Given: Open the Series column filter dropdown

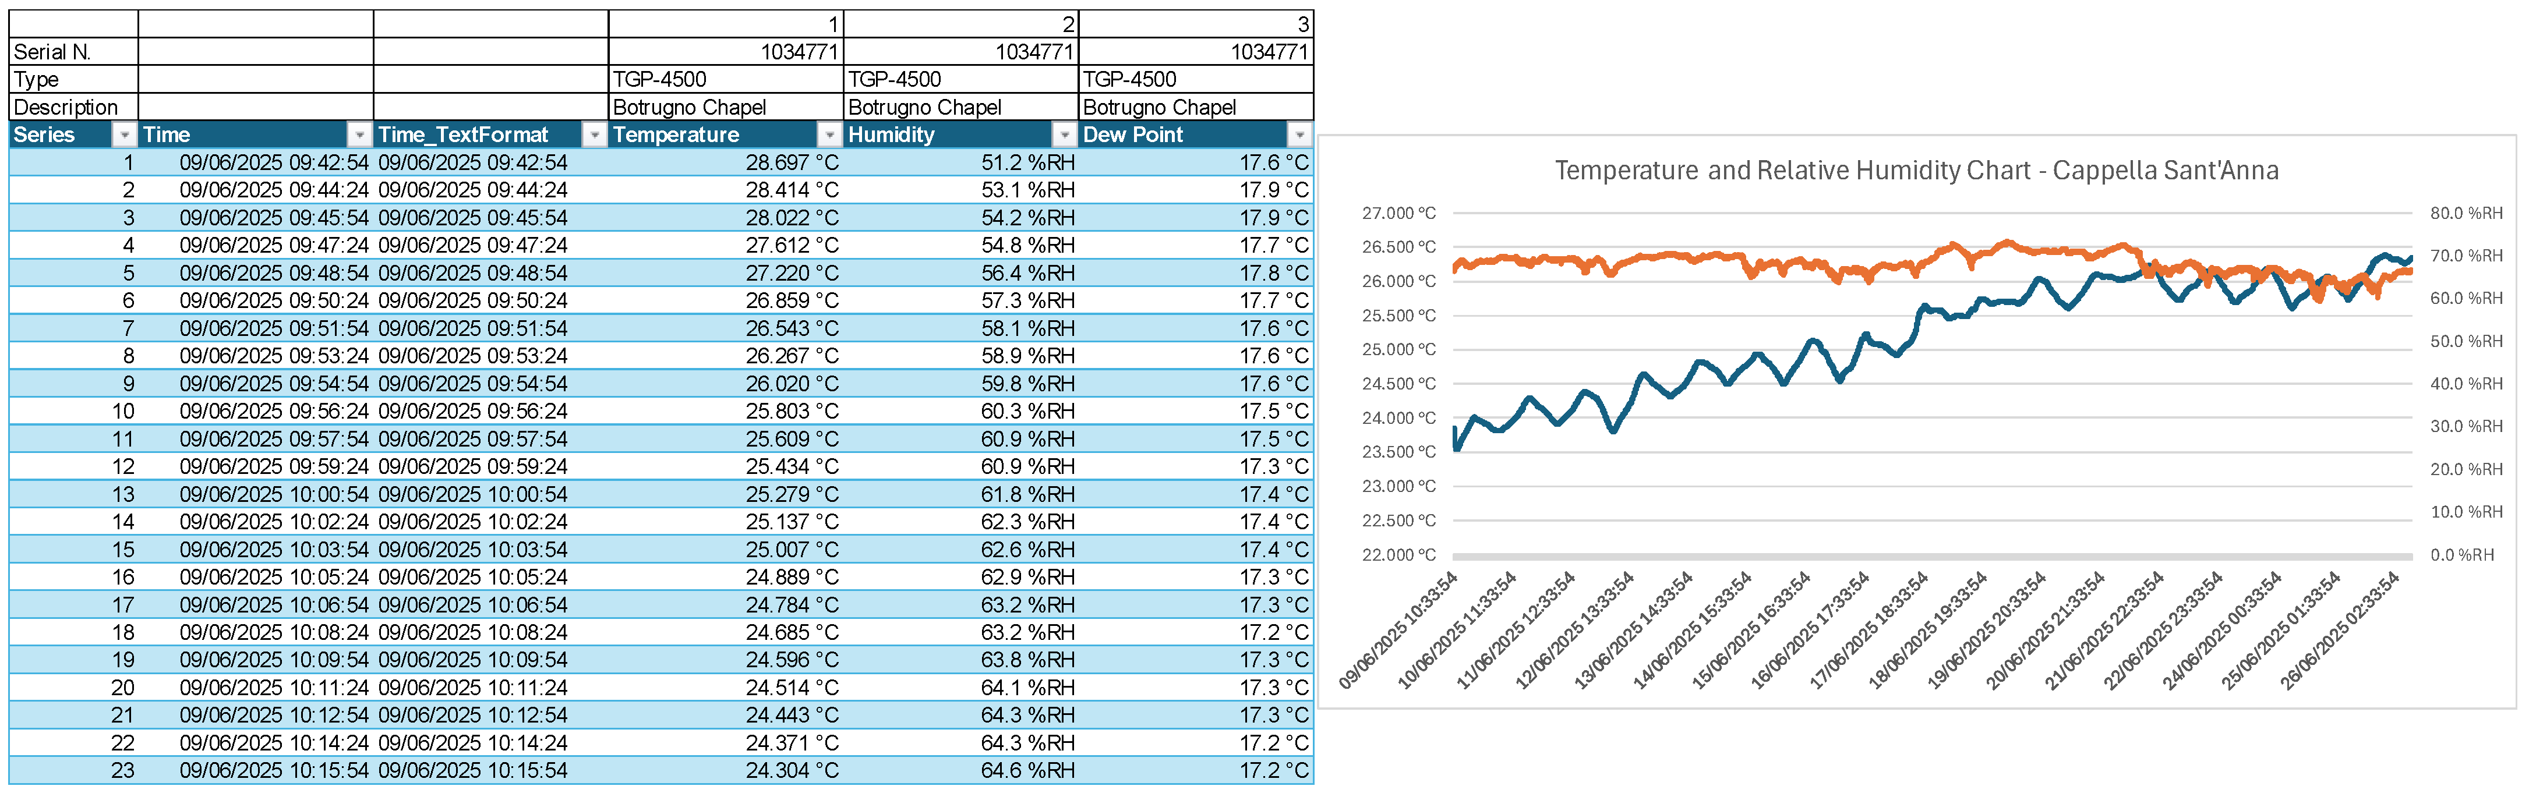Looking at the screenshot, I should [x=125, y=134].
